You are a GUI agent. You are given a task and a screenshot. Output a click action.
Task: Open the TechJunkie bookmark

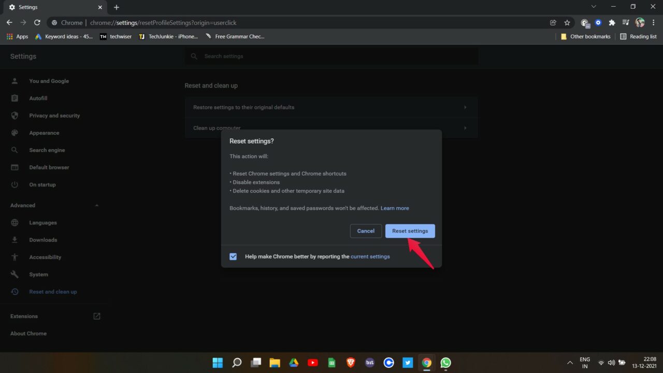tap(168, 37)
